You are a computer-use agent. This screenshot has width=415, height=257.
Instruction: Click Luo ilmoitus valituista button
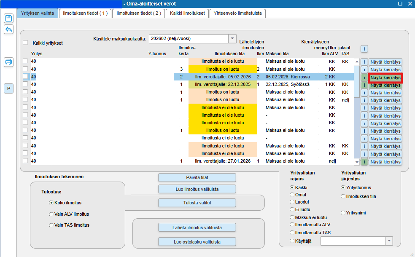[197, 189]
